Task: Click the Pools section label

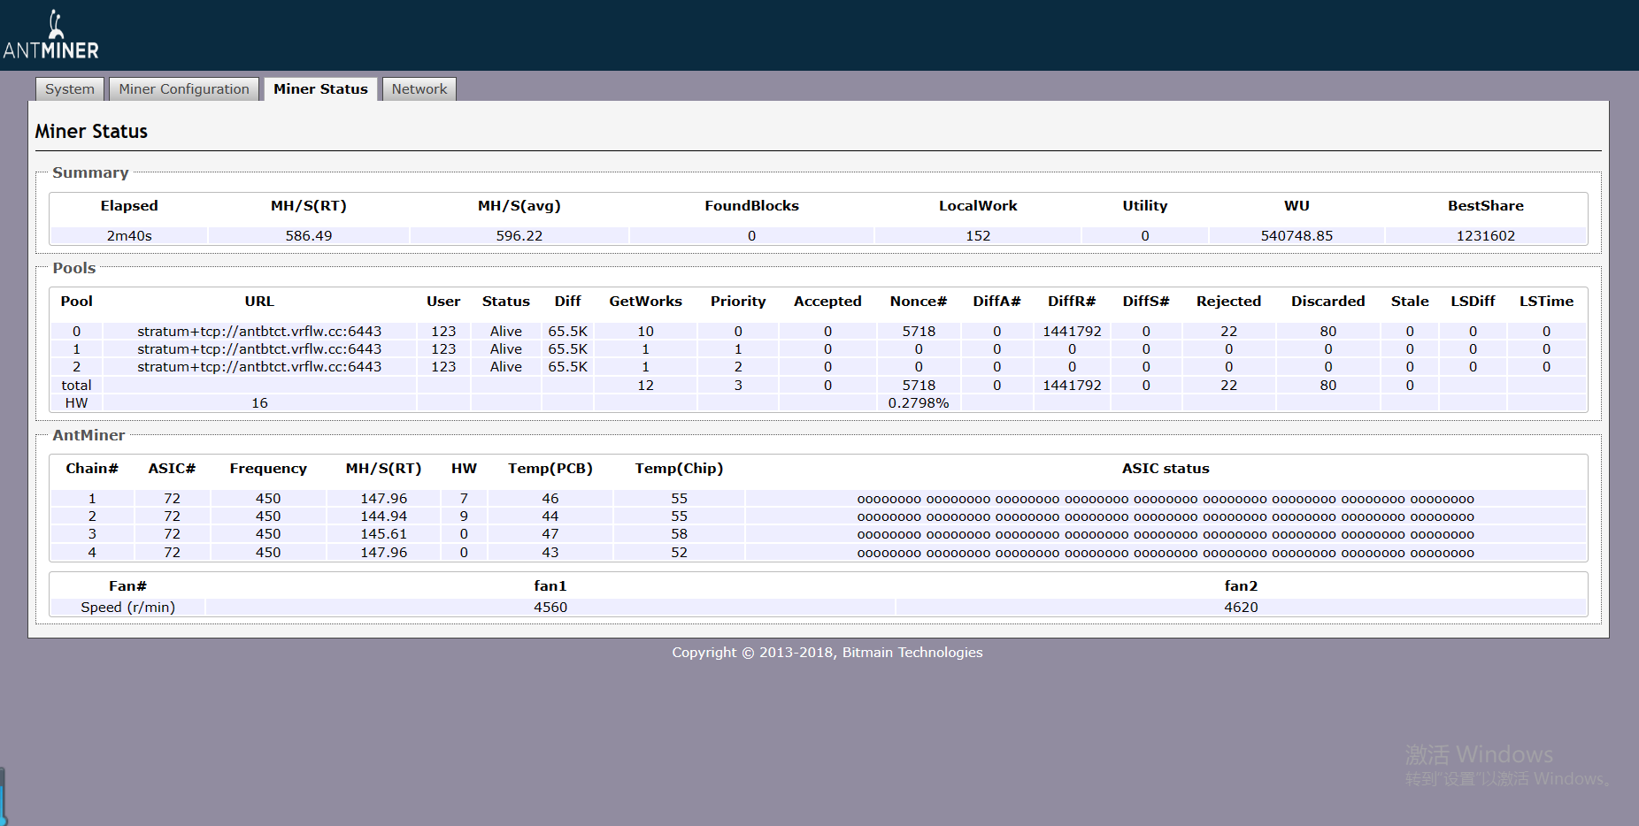Action: (x=74, y=268)
